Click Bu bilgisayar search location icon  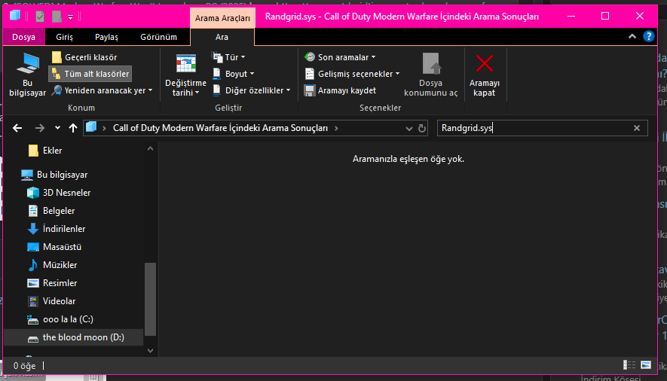point(28,75)
